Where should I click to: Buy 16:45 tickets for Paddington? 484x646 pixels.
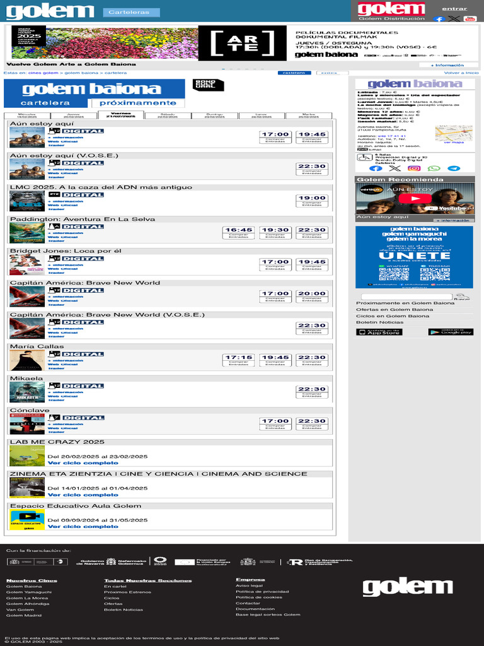[238, 233]
